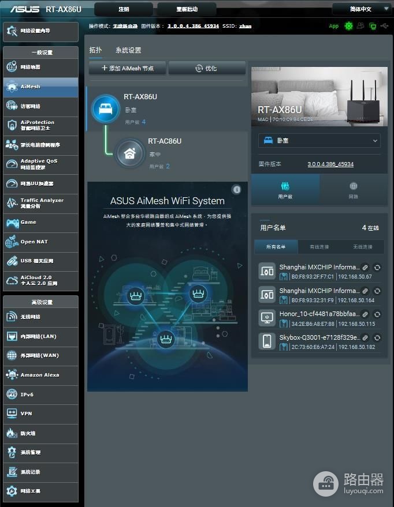Open the 系统记录 system log page
Screen dimensions: 394x507
click(41, 472)
